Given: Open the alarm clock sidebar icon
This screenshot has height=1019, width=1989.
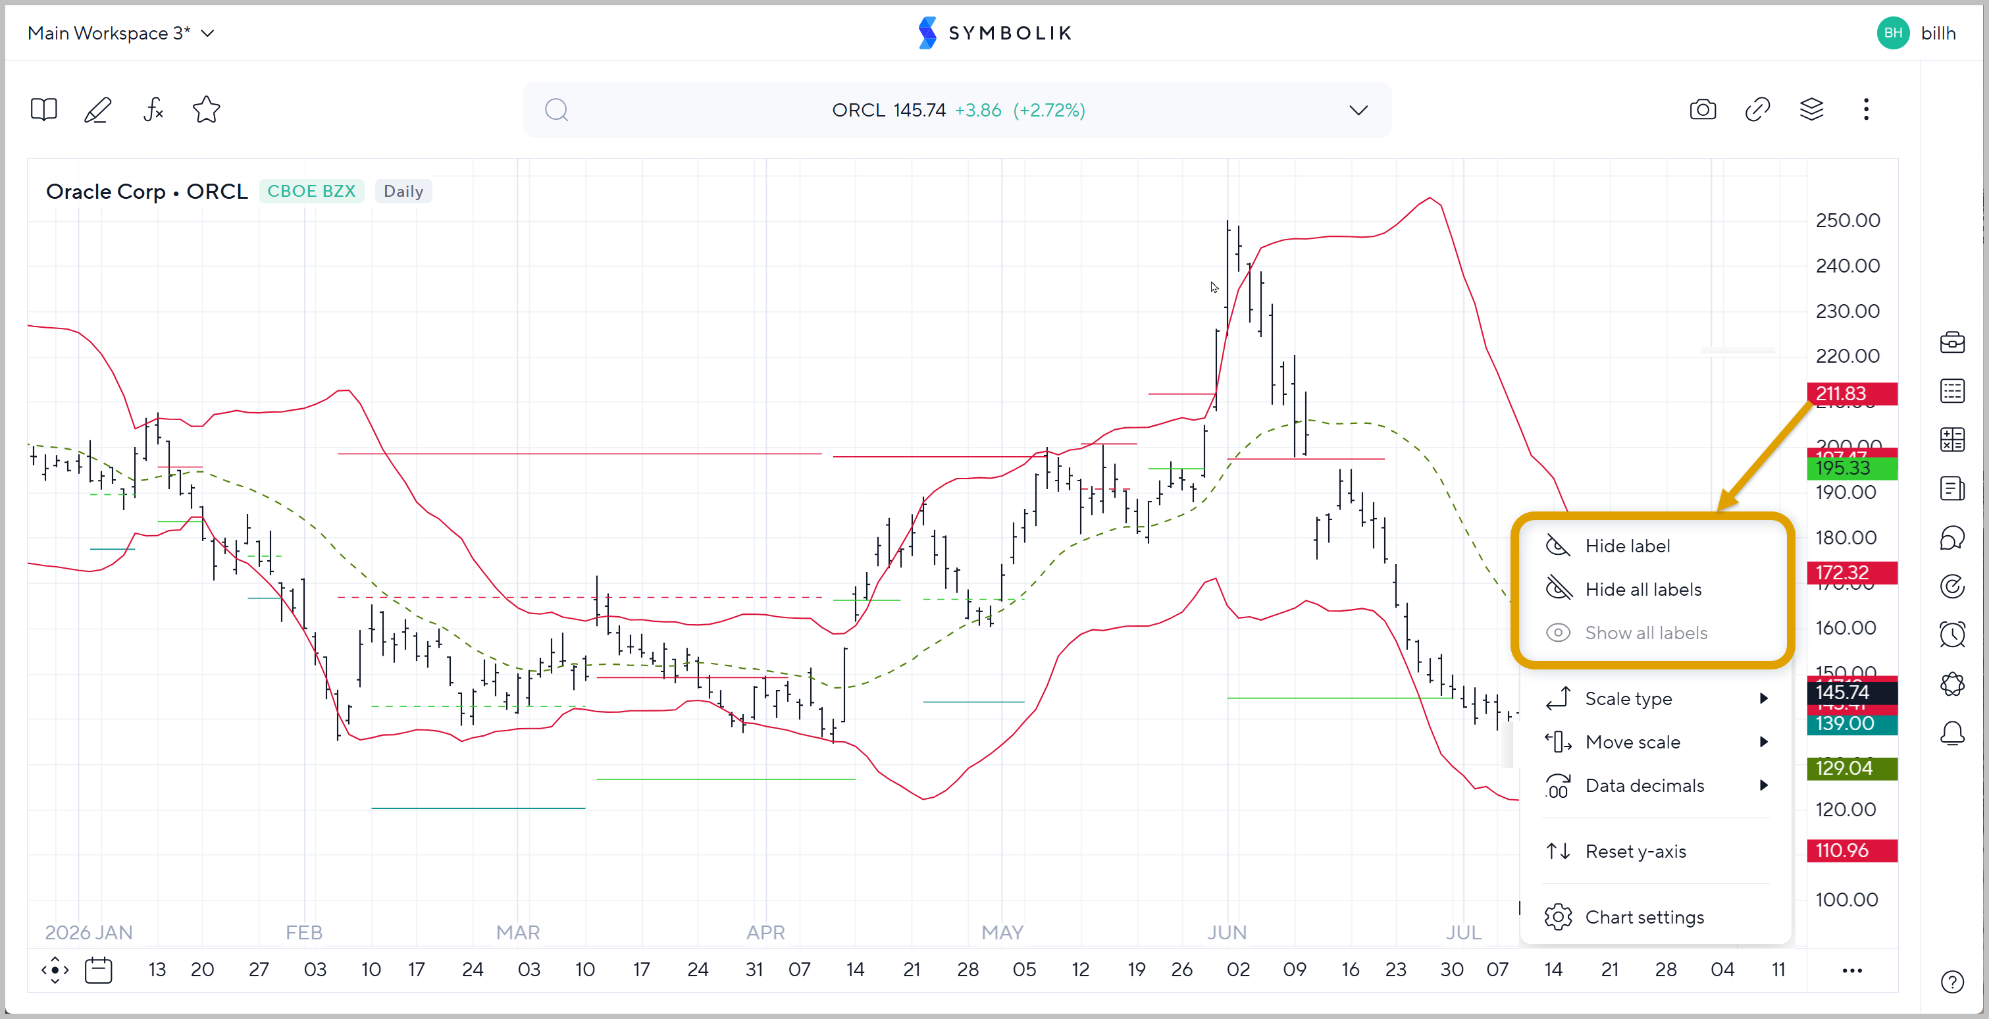Looking at the screenshot, I should (1953, 635).
